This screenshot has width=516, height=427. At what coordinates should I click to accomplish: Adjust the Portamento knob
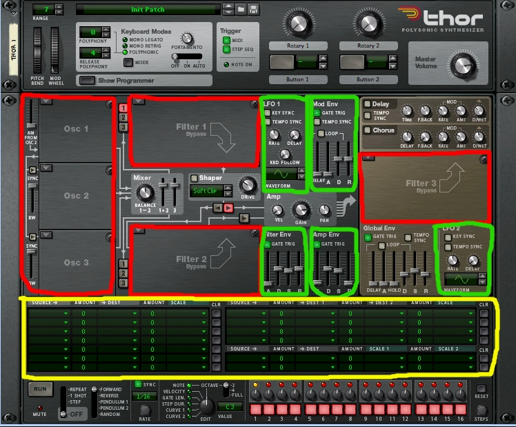click(x=186, y=39)
